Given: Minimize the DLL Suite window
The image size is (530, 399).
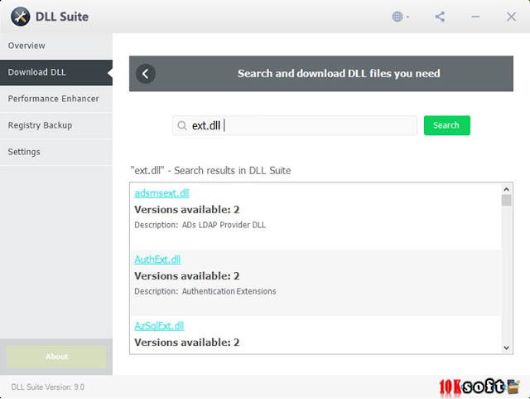Looking at the screenshot, I should point(475,17).
